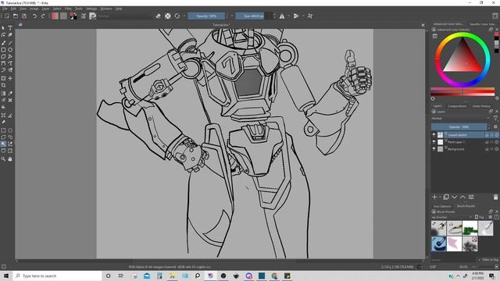Open the brush tag dropdown

(x=452, y=217)
